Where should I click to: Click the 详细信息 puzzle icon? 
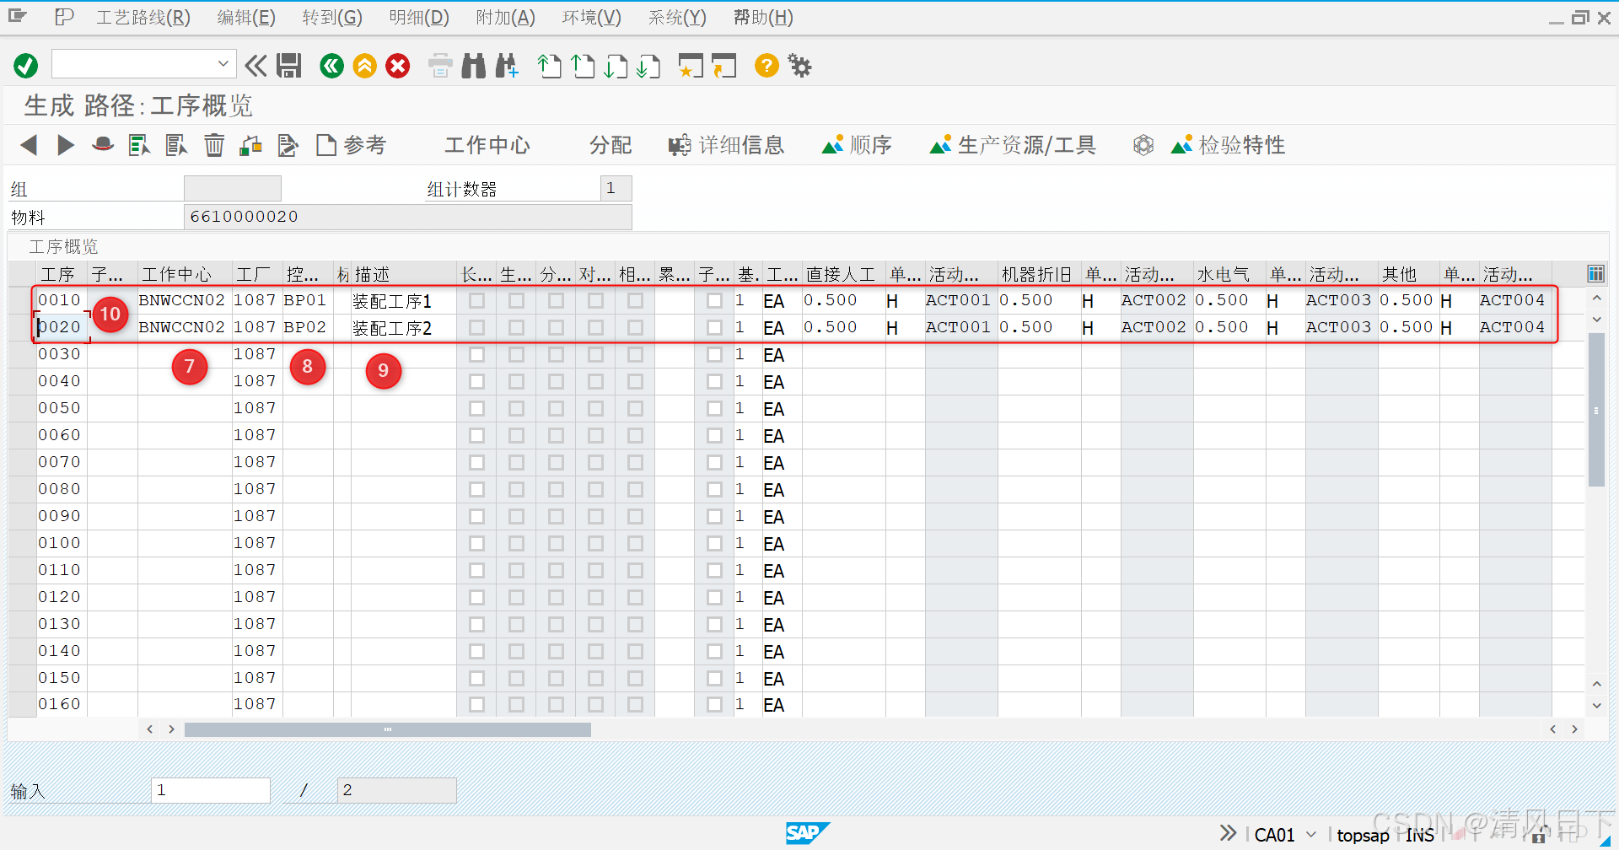click(679, 144)
